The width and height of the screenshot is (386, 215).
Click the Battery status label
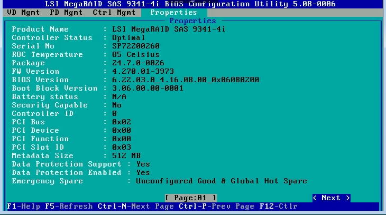pos(45,97)
